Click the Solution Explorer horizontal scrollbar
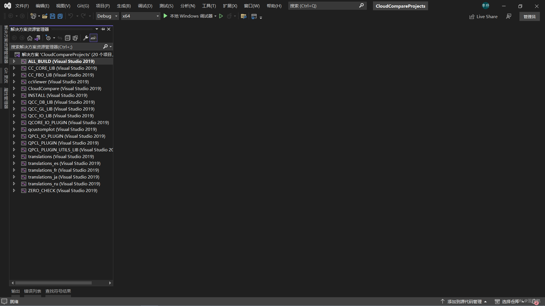The height and width of the screenshot is (306, 545). point(53,283)
